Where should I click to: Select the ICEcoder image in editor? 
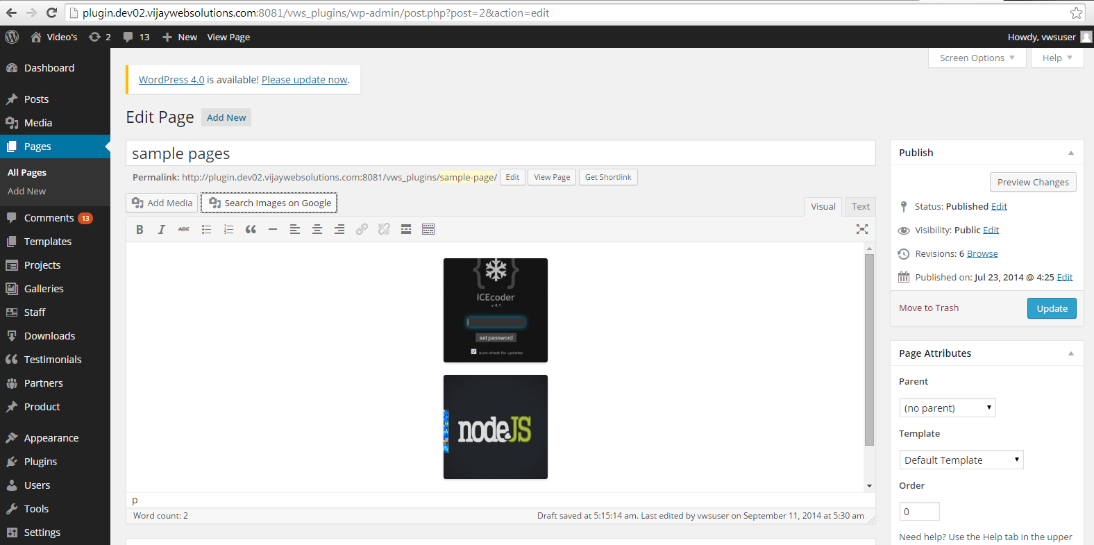tap(496, 310)
